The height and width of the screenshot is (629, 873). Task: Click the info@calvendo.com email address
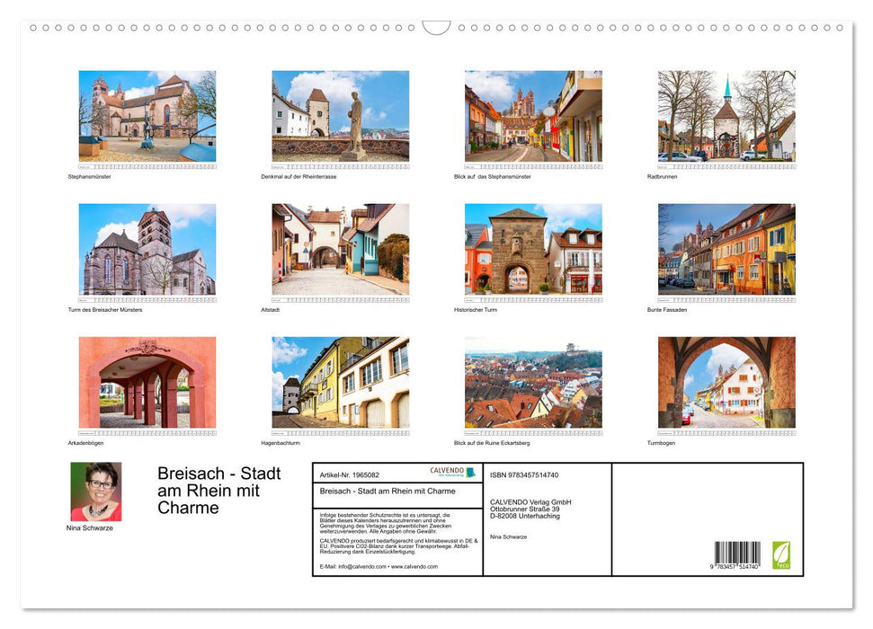pos(363,567)
